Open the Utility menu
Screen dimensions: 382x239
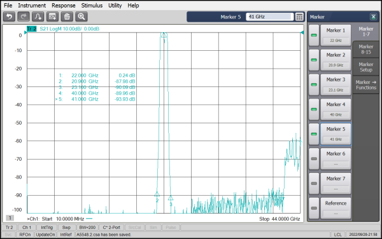click(x=115, y=5)
